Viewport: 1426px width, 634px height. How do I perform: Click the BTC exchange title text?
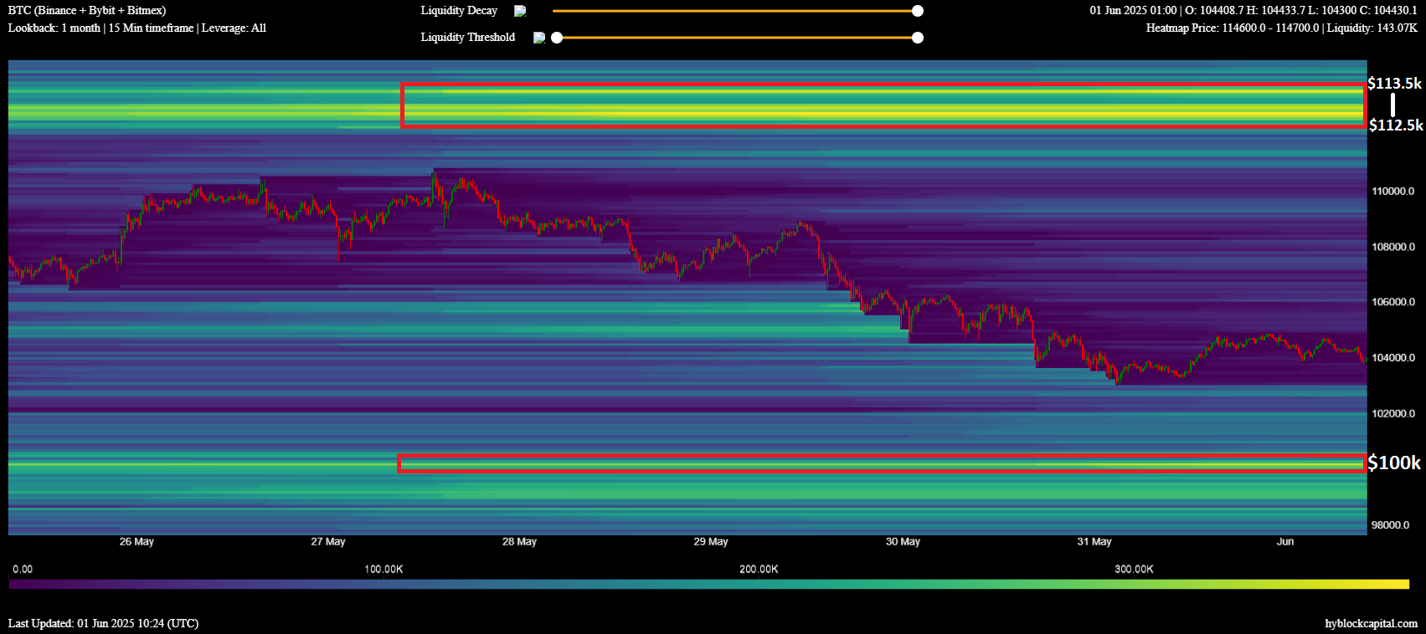coord(87,11)
